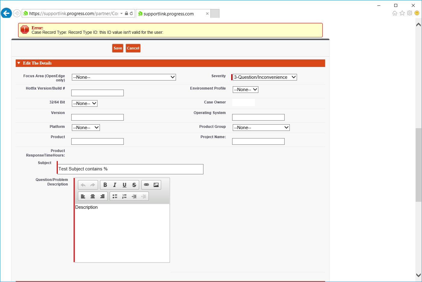Image resolution: width=422 pixels, height=282 pixels.
Task: Select the supportlink.progress.com tab
Action: point(173,14)
